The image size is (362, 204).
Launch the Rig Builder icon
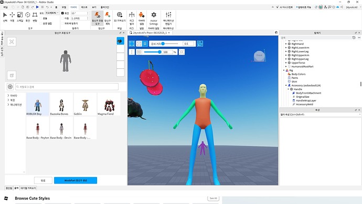(132, 15)
